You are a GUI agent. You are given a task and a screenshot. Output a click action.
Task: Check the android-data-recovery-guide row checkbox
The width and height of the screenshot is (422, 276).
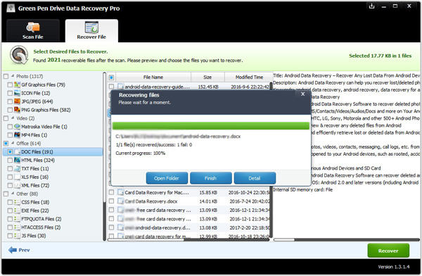(x=111, y=87)
